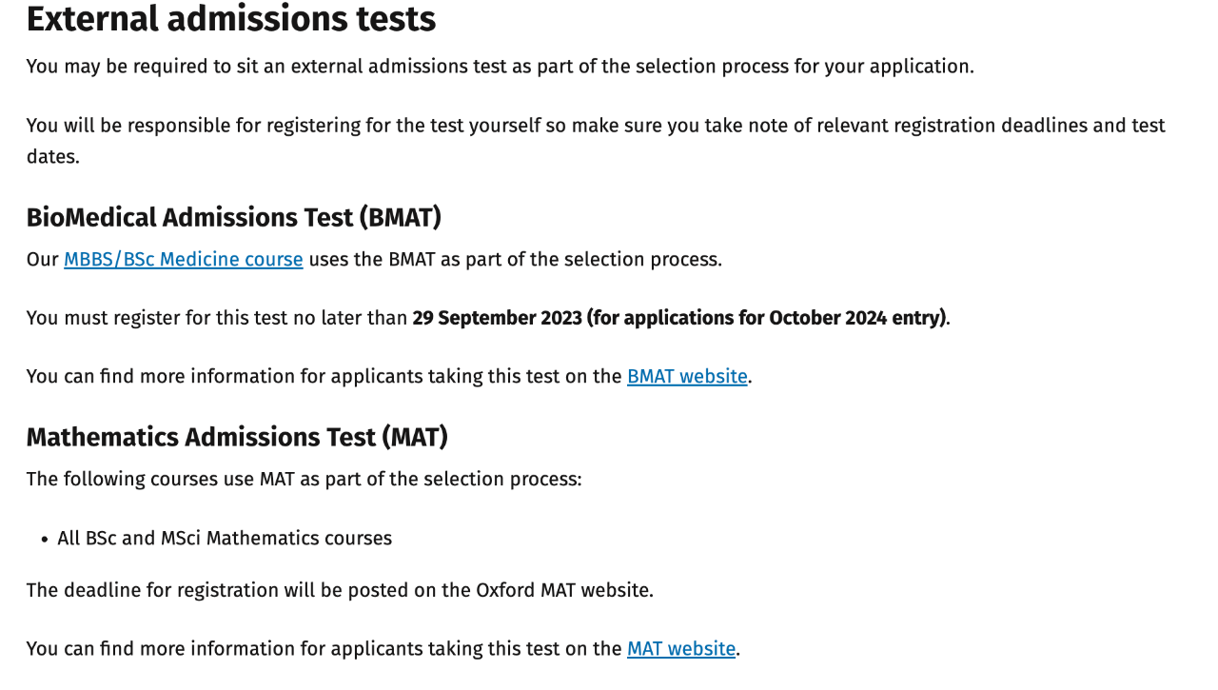This screenshot has width=1218, height=690.
Task: Click the Mathematics Admissions Test (MAT) heading
Action: point(237,437)
